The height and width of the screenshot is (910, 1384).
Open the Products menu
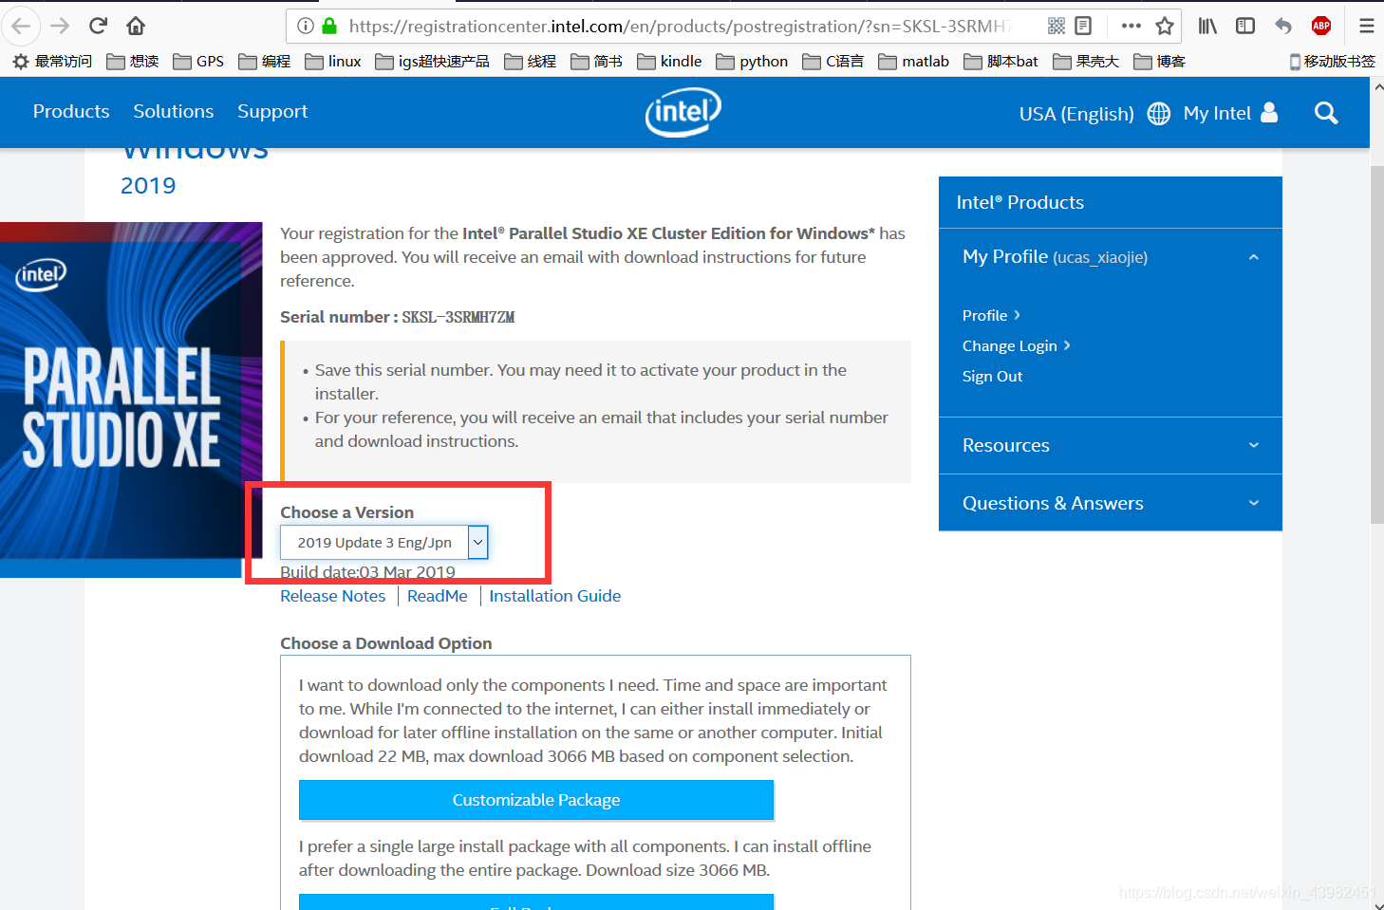(71, 111)
